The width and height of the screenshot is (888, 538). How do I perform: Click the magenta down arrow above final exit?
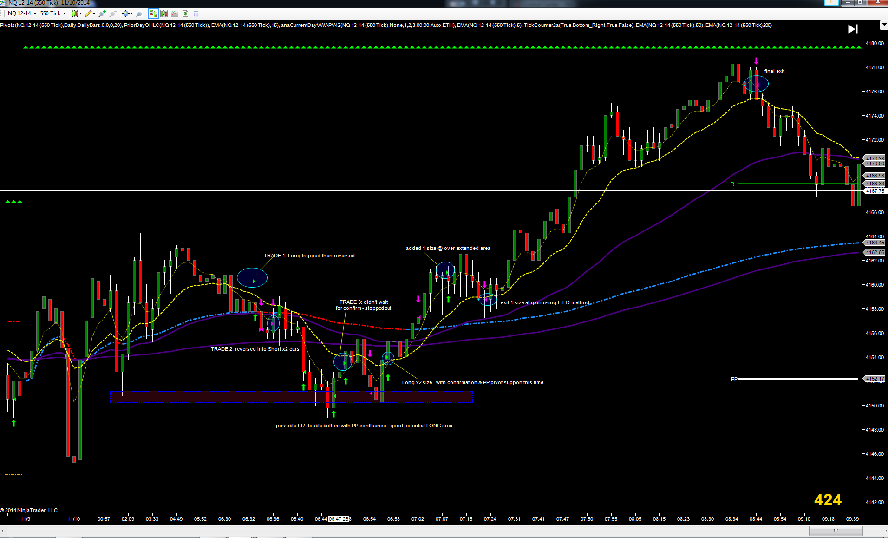click(756, 61)
